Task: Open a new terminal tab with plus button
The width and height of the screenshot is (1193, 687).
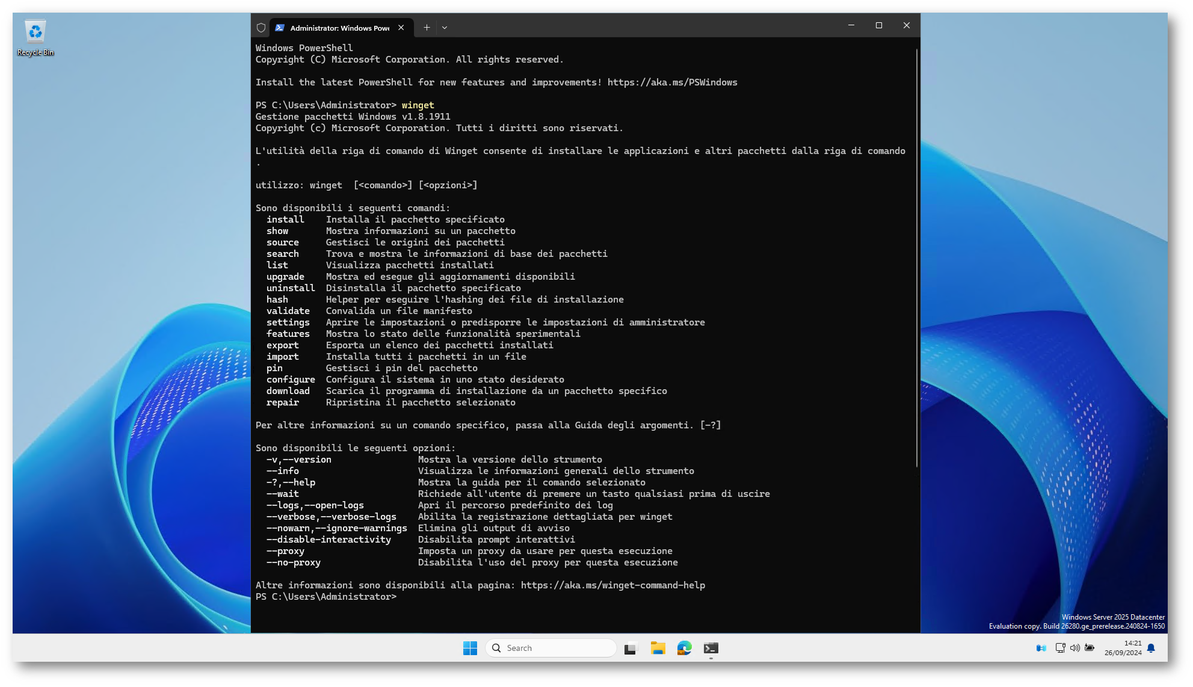Action: 427,28
